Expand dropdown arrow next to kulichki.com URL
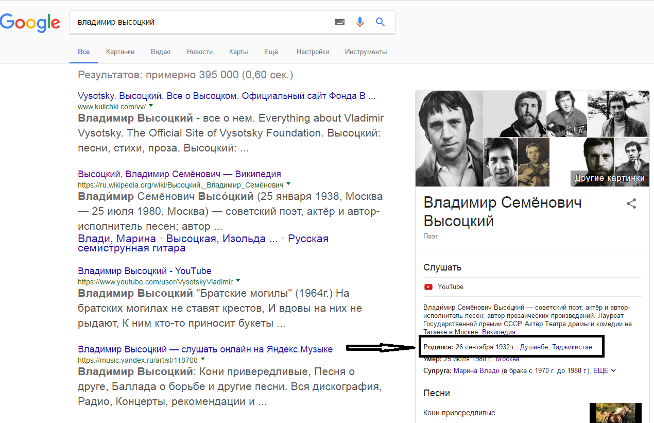654x423 pixels. click(x=151, y=106)
